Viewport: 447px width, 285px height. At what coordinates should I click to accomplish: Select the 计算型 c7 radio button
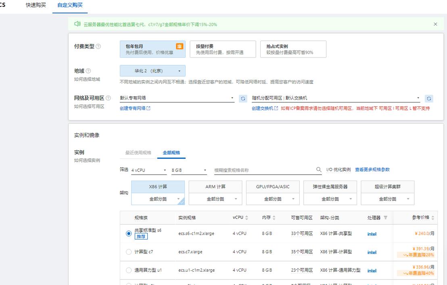click(x=129, y=252)
